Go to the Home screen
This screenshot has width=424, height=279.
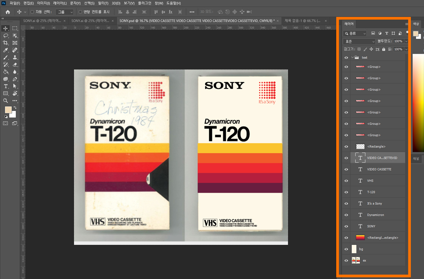pos(8,12)
